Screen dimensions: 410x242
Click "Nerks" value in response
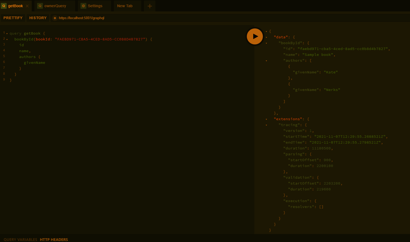[x=332, y=90]
